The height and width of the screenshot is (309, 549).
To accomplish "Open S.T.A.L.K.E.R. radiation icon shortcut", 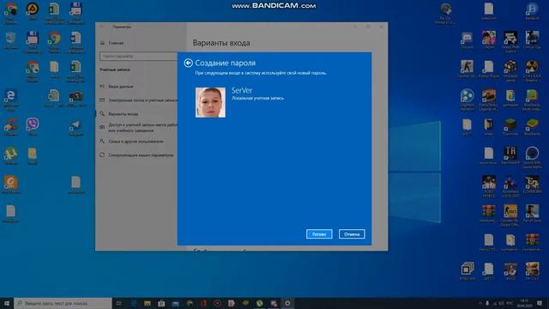I will pyautogui.click(x=532, y=70).
